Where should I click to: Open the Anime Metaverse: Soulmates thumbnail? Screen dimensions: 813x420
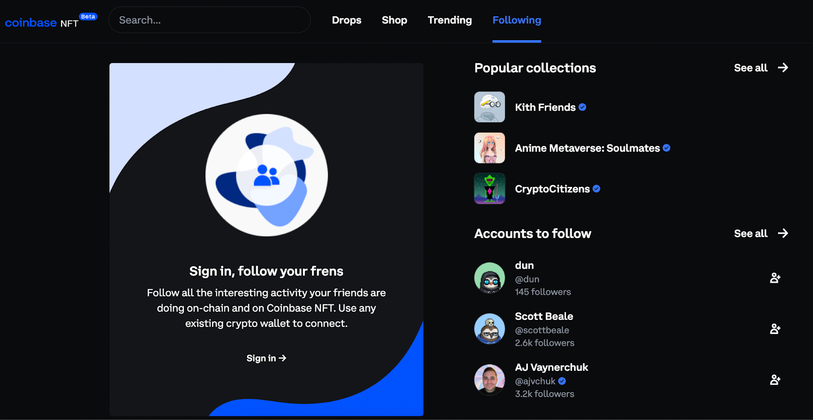pos(489,148)
